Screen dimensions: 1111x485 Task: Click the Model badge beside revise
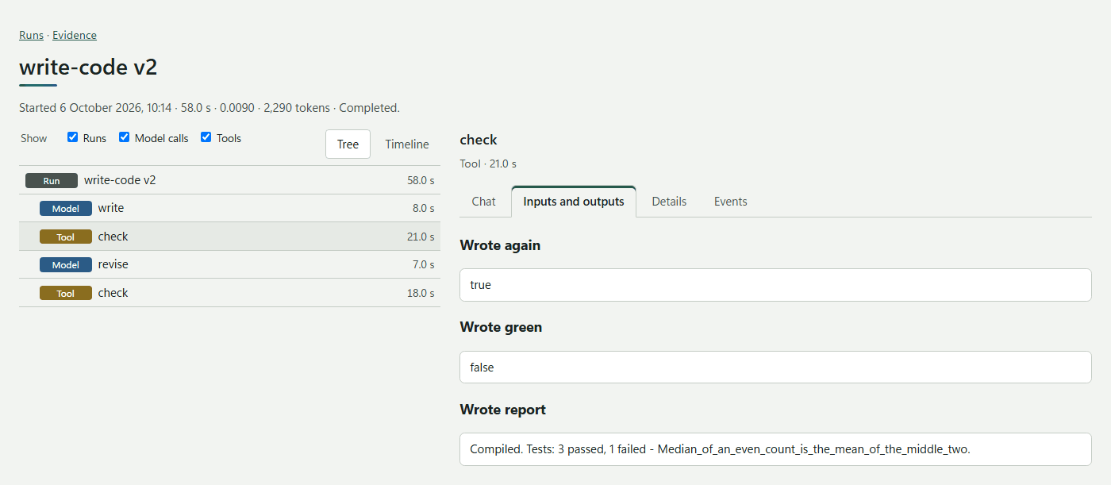click(66, 265)
